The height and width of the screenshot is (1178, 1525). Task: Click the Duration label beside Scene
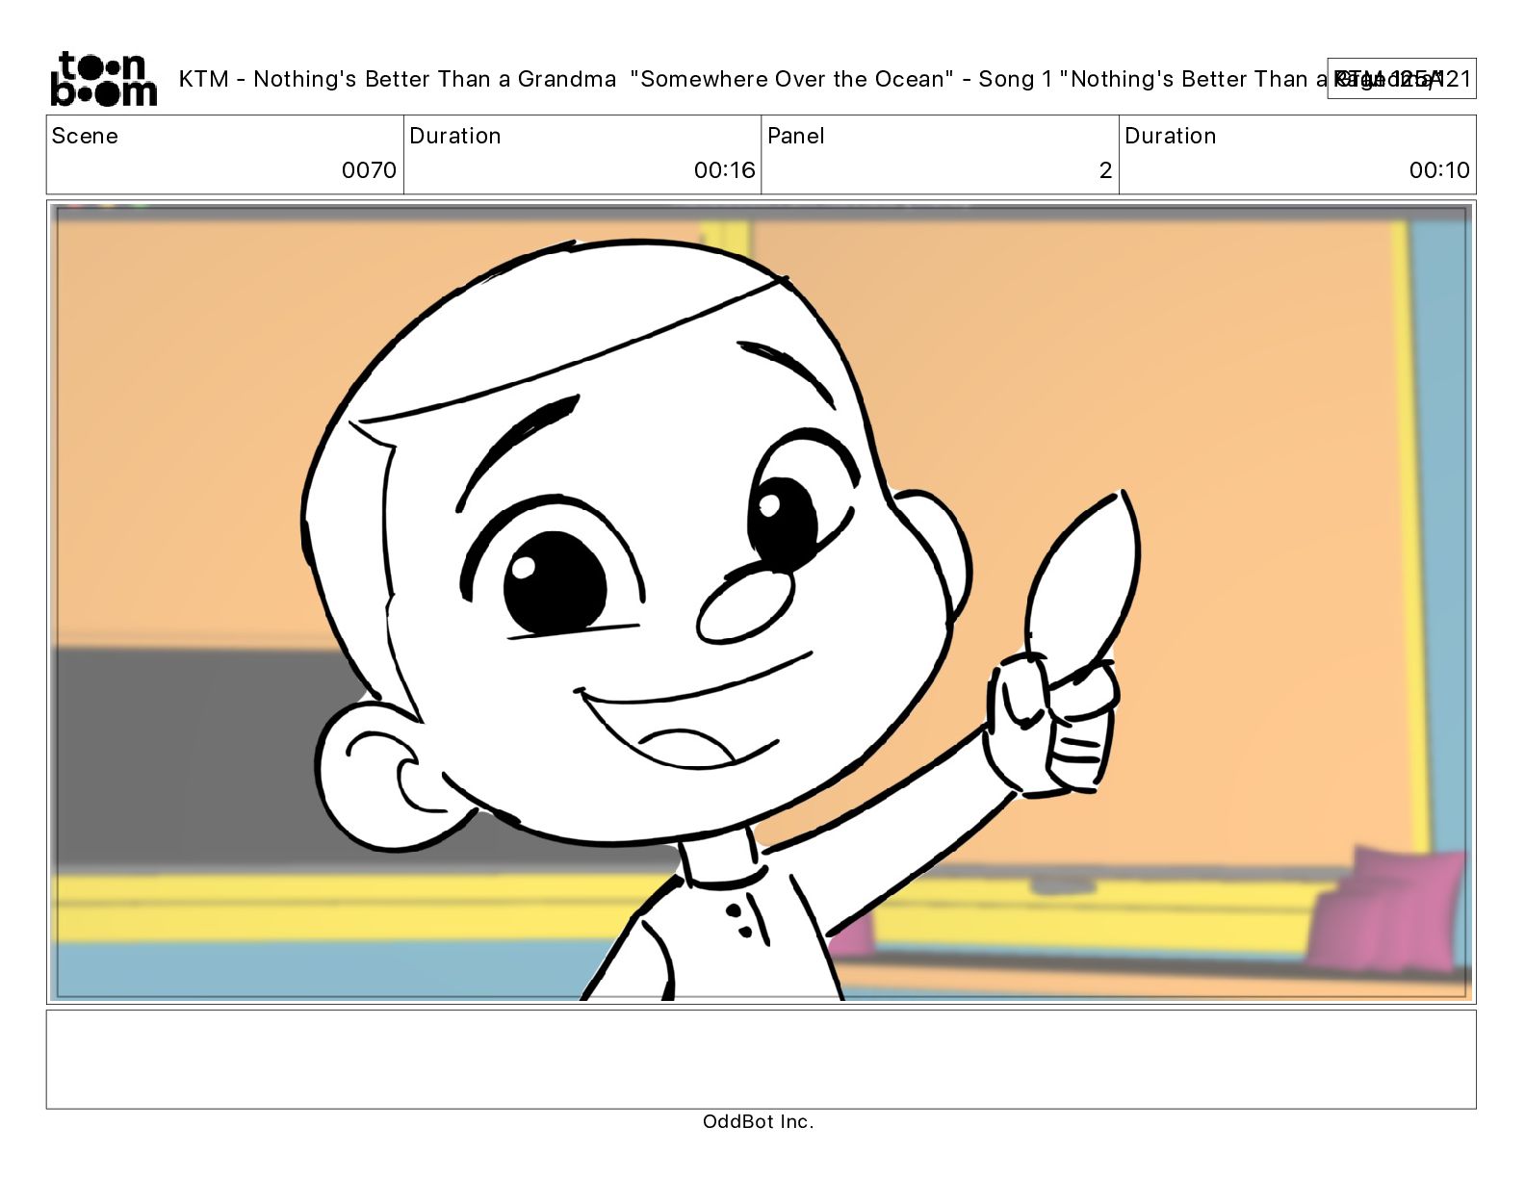point(455,136)
